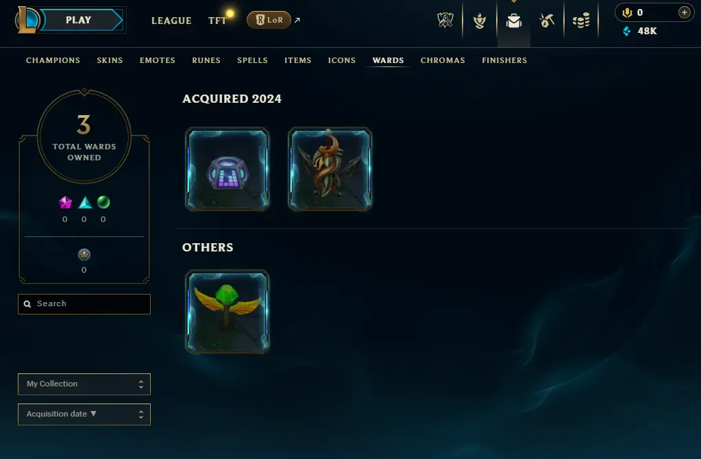Open the Loot hammer icon

(x=547, y=21)
